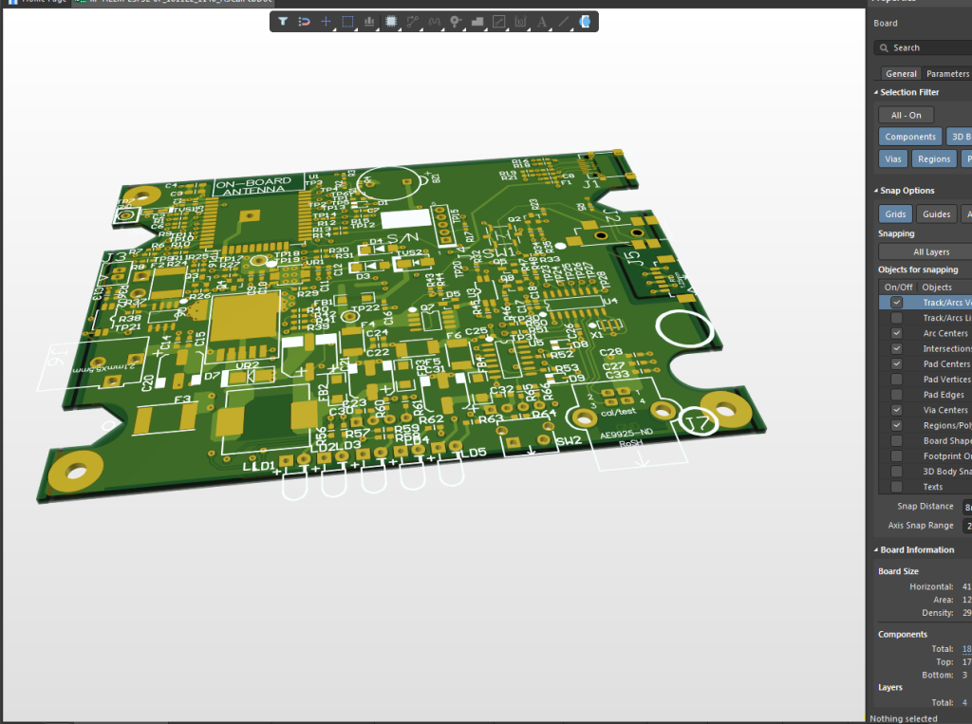
Task: Select the Place Text tool
Action: pyautogui.click(x=542, y=21)
